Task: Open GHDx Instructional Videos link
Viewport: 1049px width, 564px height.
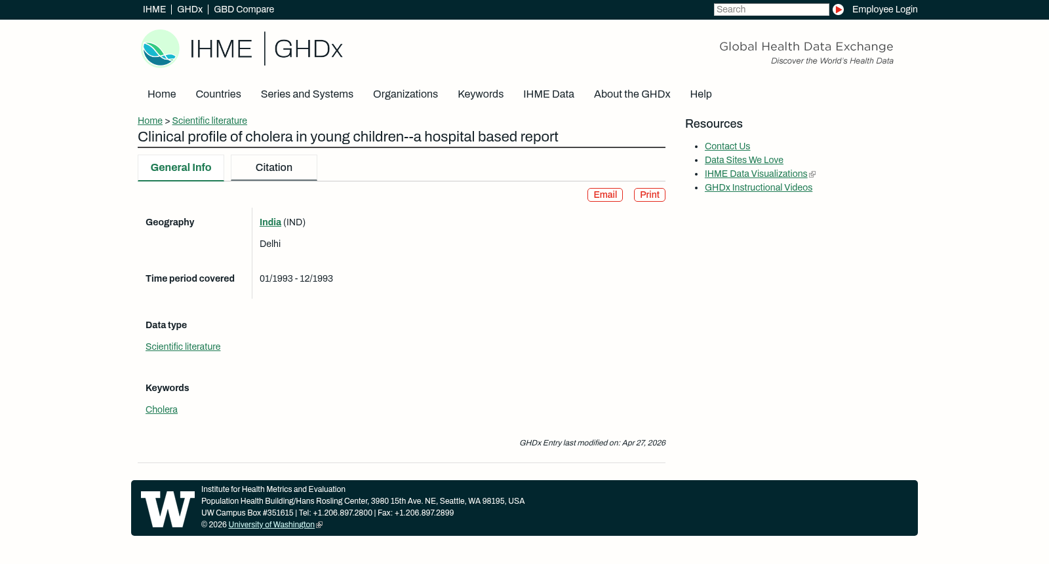Action: [x=759, y=188]
